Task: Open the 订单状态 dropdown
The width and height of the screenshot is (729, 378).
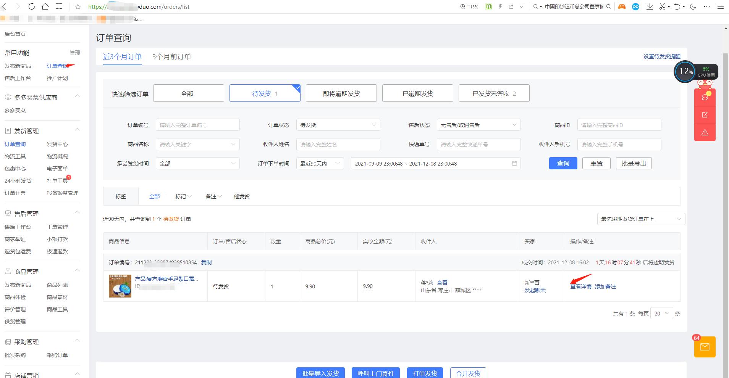Action: 338,125
